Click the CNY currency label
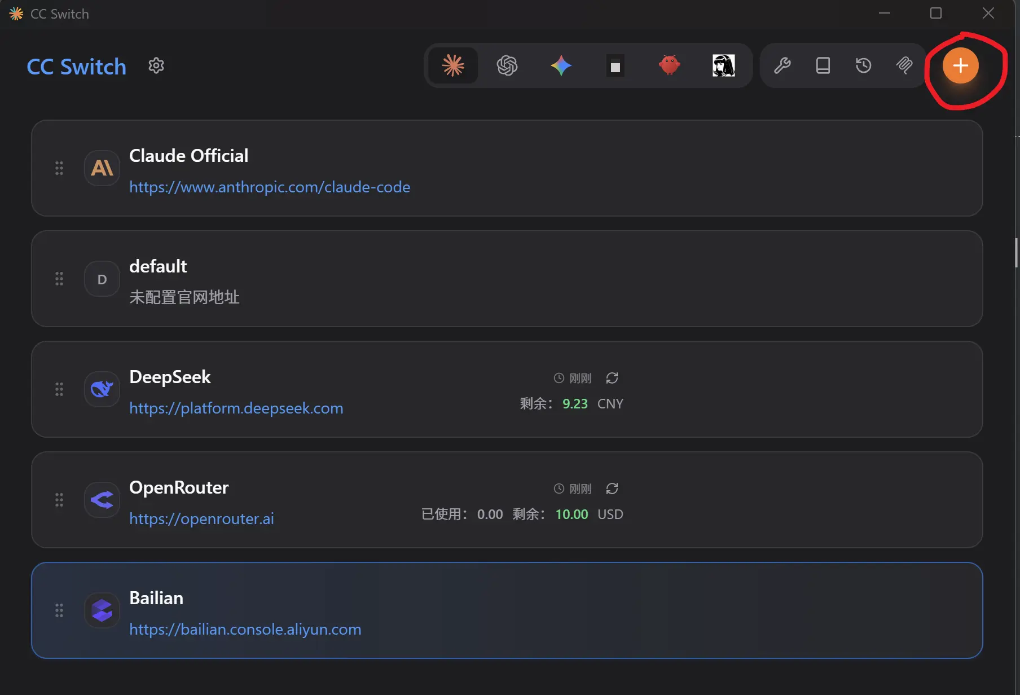 pyautogui.click(x=610, y=404)
